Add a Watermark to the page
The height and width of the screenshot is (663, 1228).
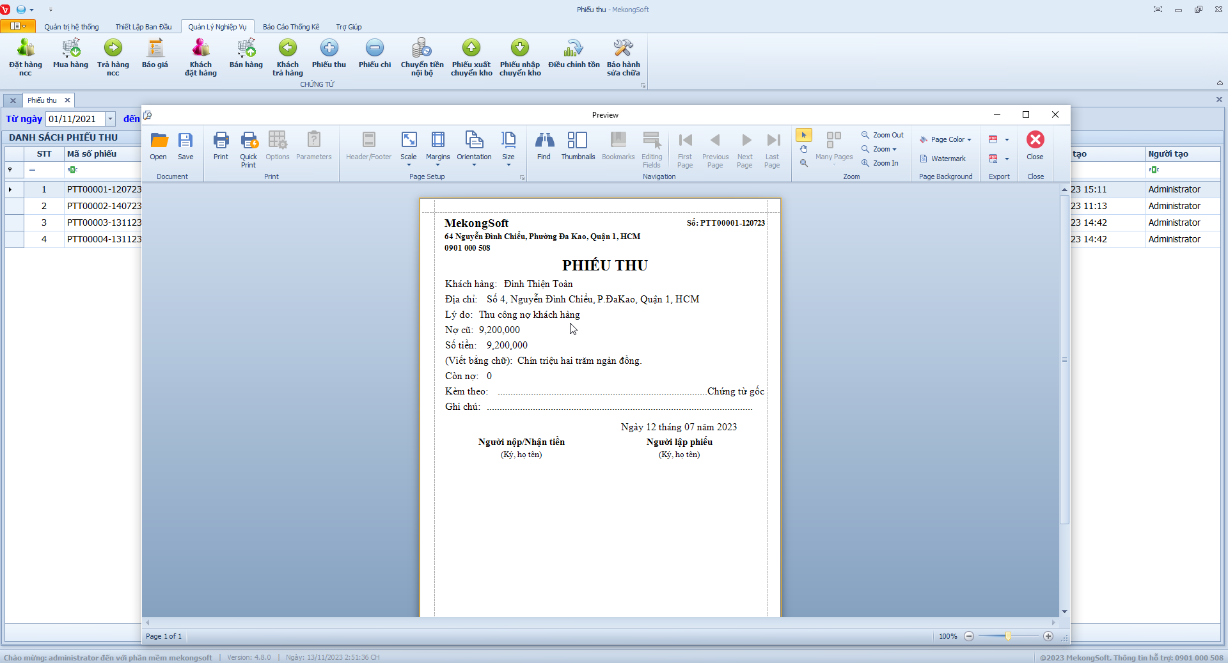pyautogui.click(x=943, y=159)
